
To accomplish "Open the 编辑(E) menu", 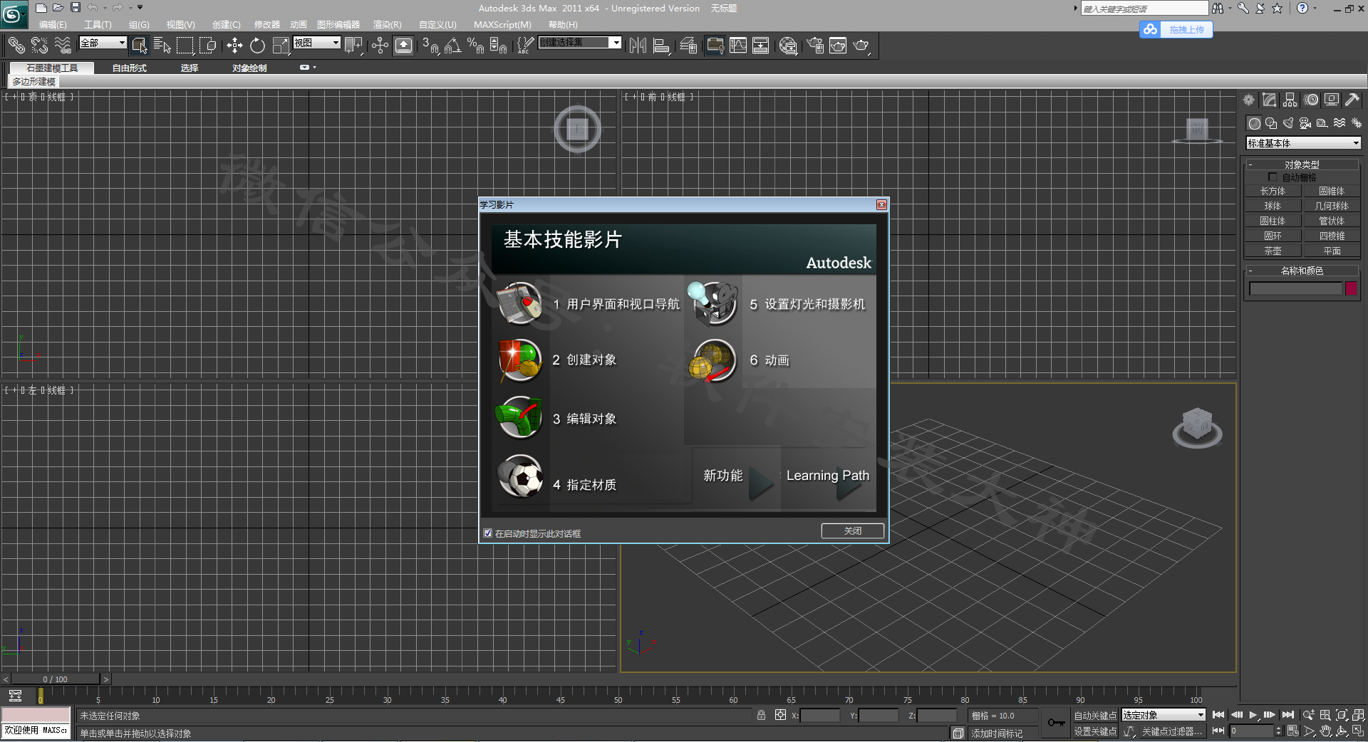I will [x=53, y=25].
